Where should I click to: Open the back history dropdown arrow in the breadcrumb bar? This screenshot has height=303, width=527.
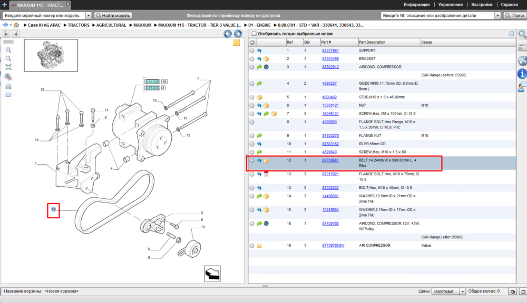click(11, 25)
